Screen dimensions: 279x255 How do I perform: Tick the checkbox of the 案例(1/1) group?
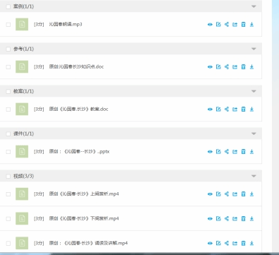click(8, 6)
